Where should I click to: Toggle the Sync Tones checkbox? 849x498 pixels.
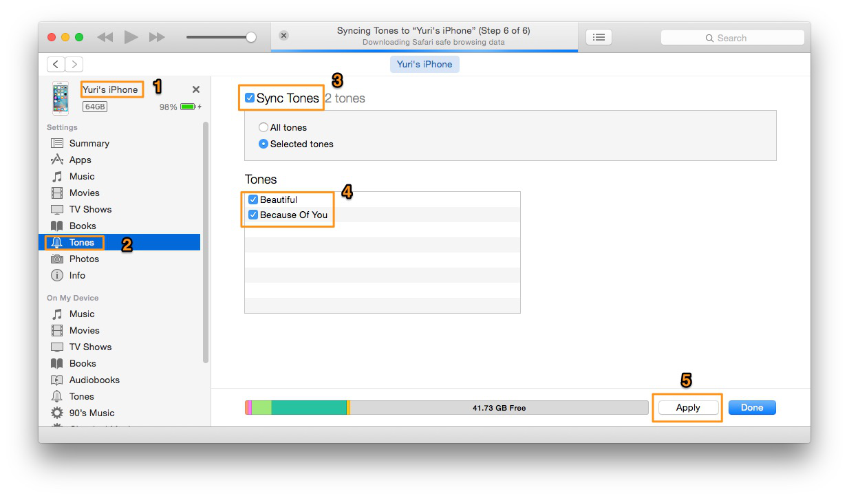[x=250, y=98]
